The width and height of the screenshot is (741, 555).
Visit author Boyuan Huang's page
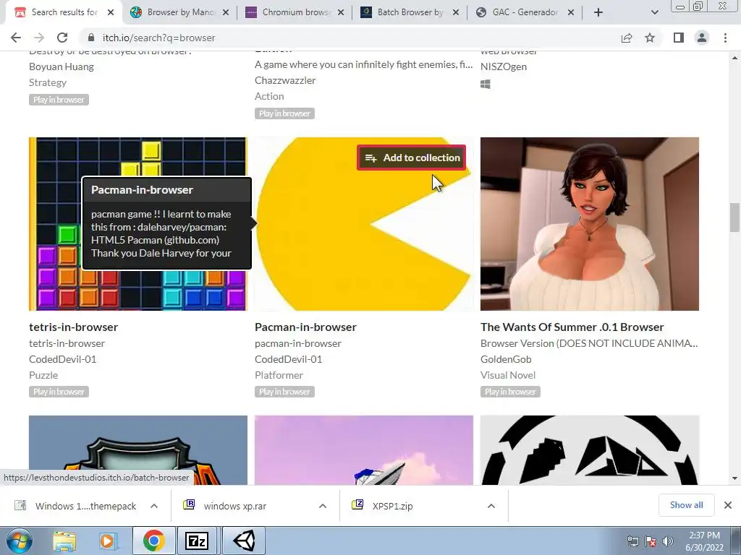62,66
